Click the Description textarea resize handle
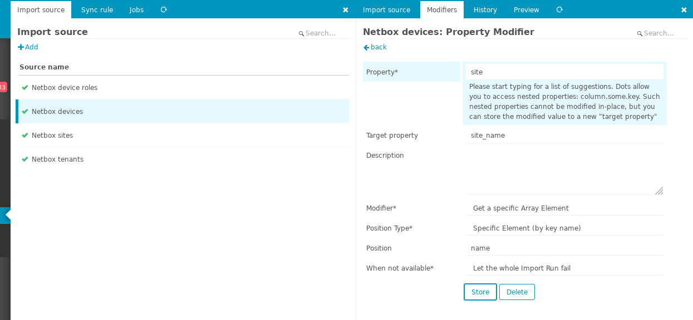The width and height of the screenshot is (693, 320). click(659, 191)
